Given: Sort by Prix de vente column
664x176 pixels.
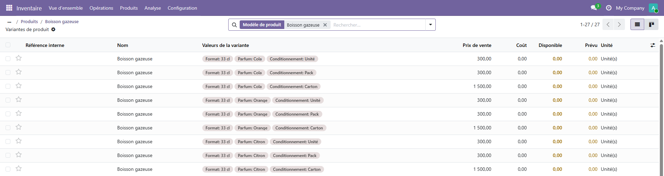Looking at the screenshot, I should click(x=477, y=45).
